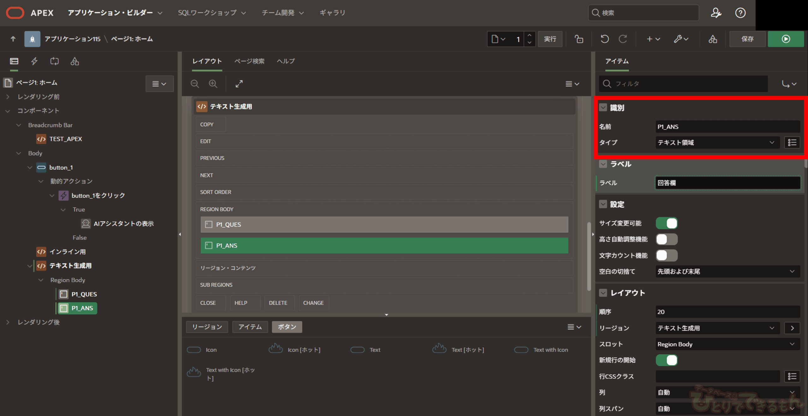Open the SQLワークショップ menu

(211, 13)
